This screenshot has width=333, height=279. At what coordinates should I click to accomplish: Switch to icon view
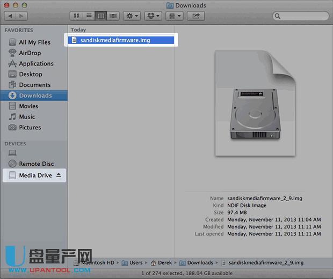point(77,16)
